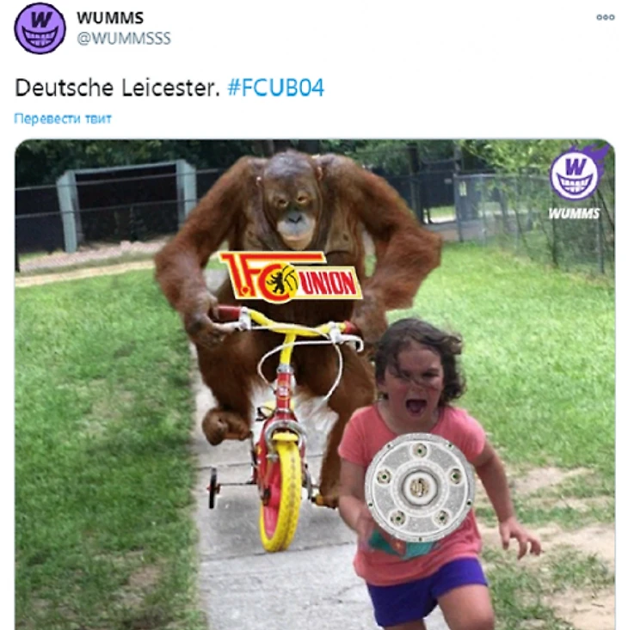Follow the #FCUB04 hashtag
The height and width of the screenshot is (630, 628).
[276, 88]
